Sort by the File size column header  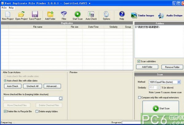pos(75,27)
